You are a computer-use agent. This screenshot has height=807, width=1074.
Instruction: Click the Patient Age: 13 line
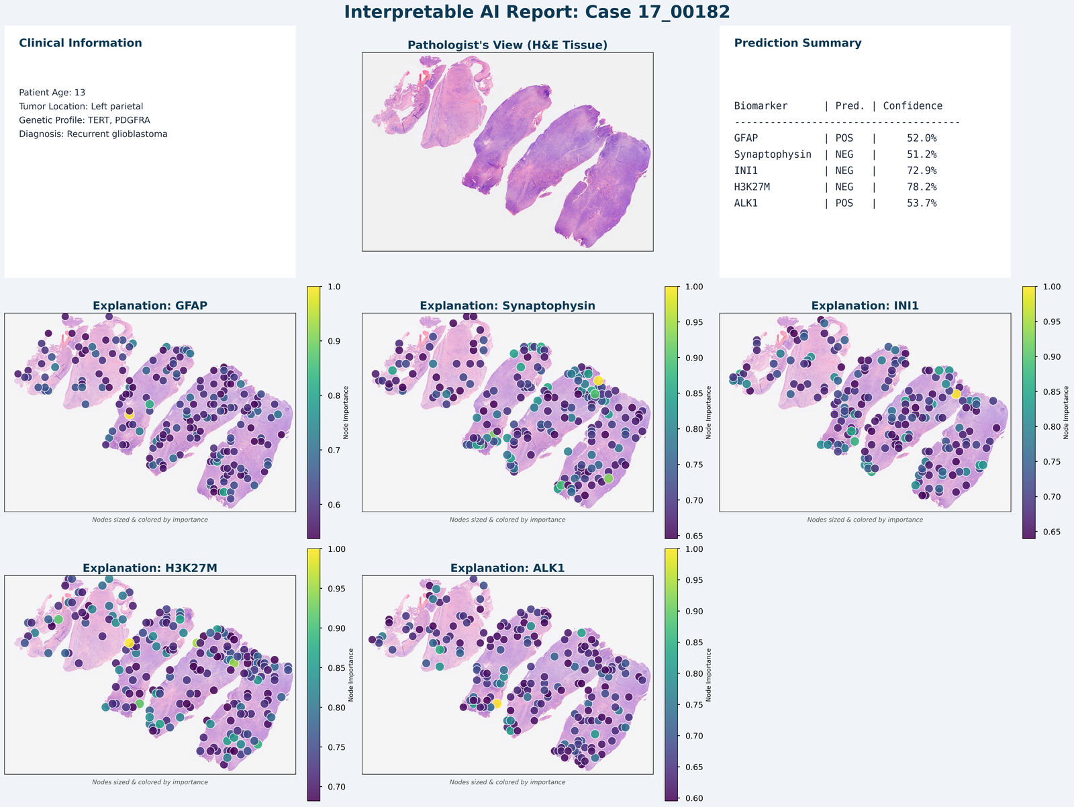[x=52, y=93]
